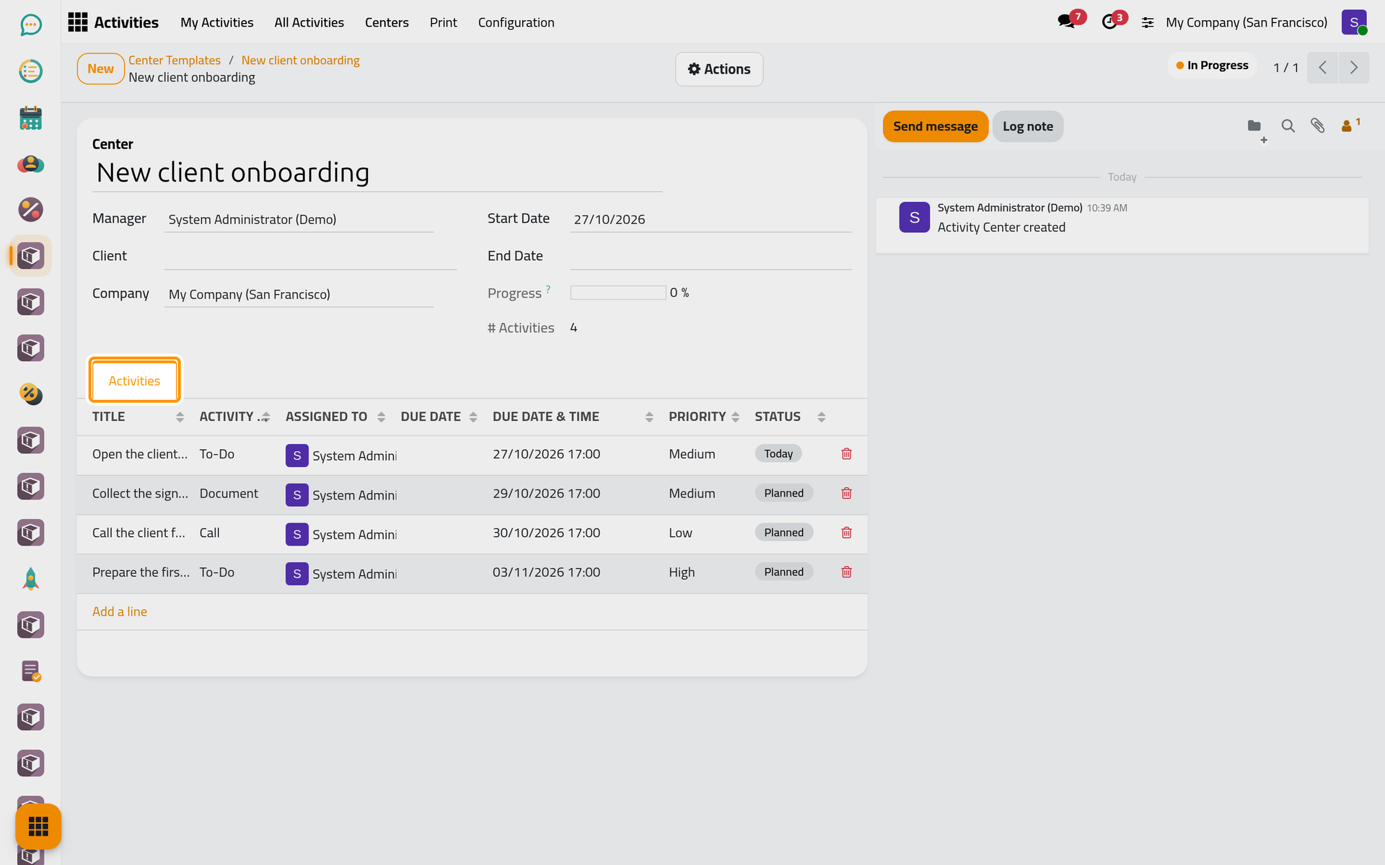Open the Calendar app sidebar icon

coord(30,117)
